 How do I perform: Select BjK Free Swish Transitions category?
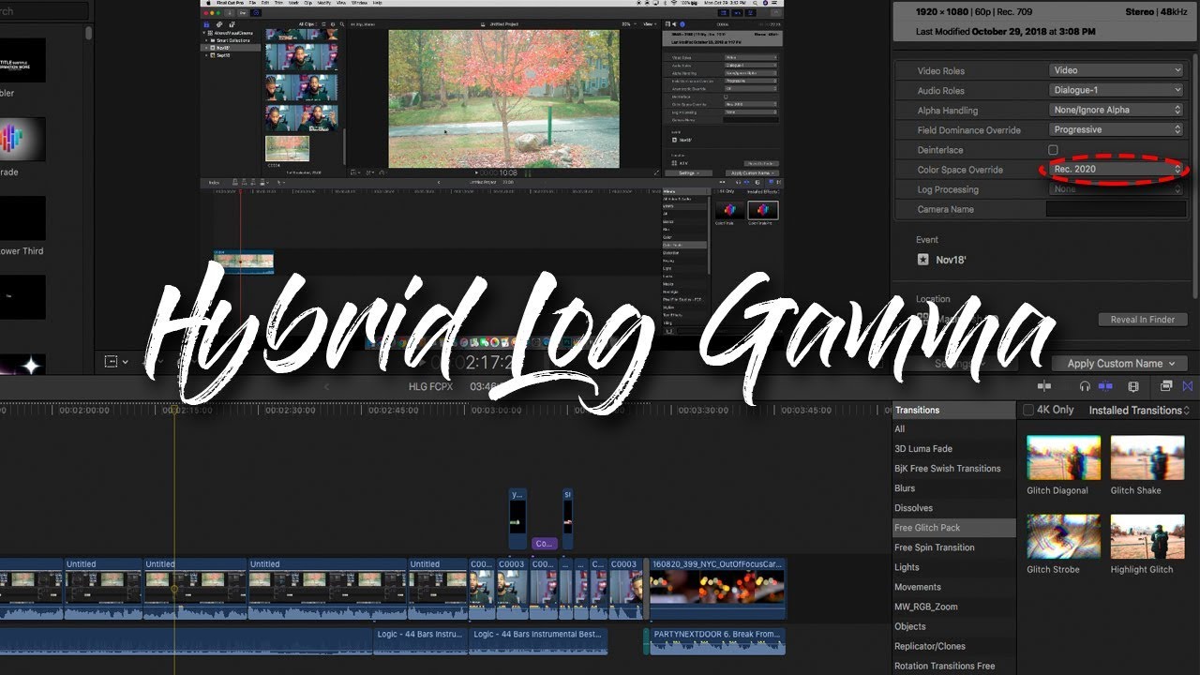pyautogui.click(x=953, y=469)
